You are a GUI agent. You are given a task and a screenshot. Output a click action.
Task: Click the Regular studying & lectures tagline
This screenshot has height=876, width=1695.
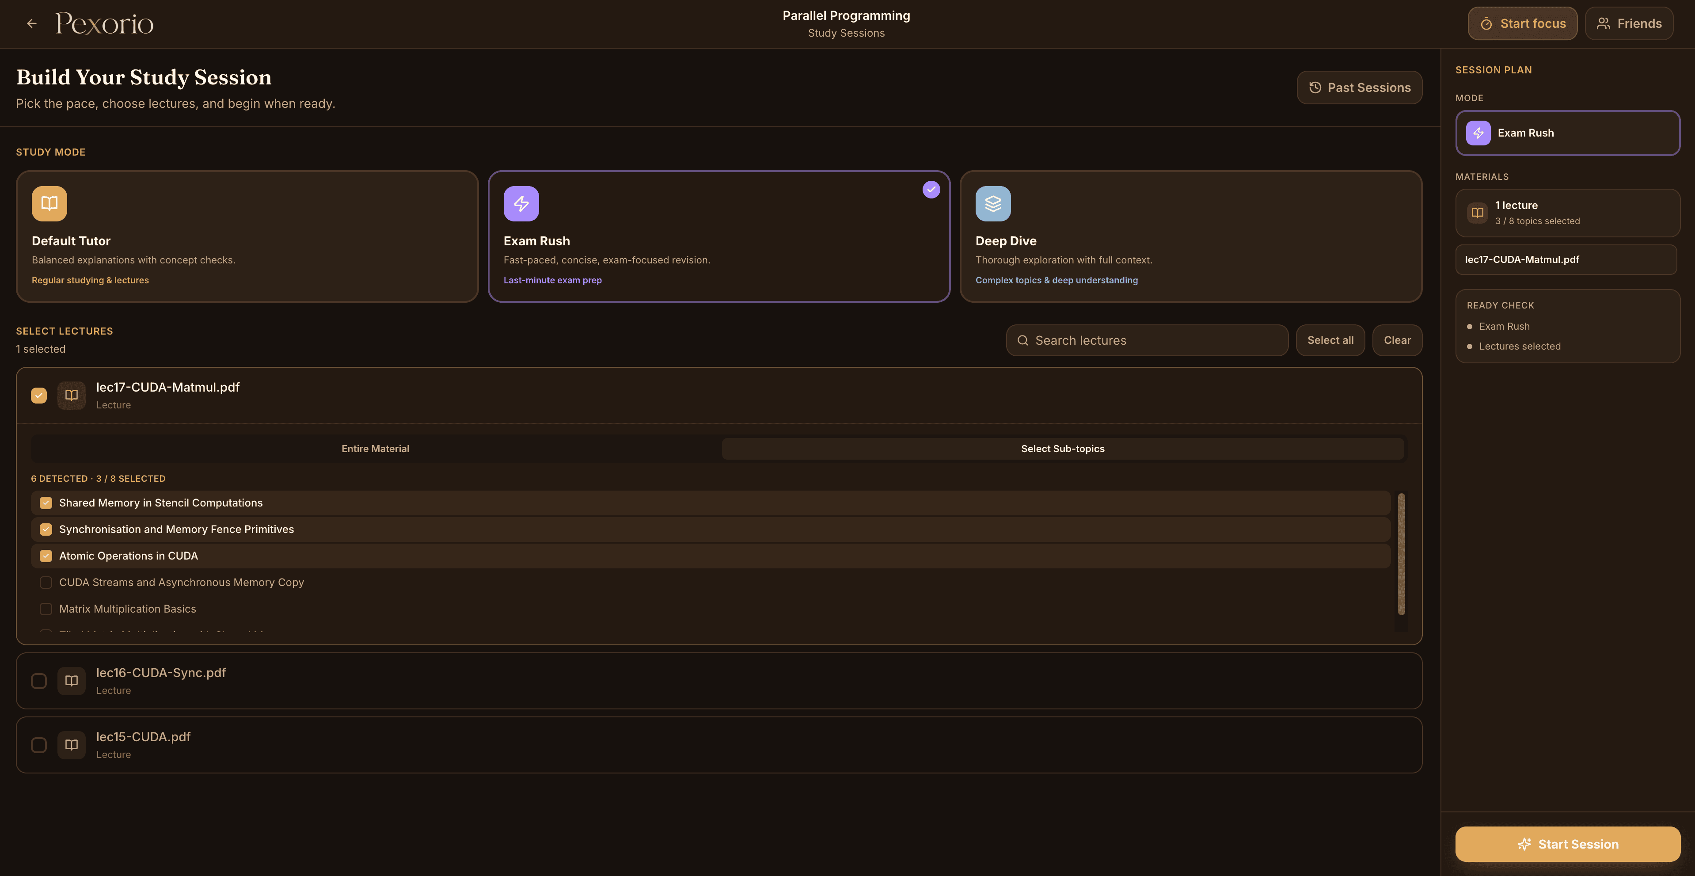coord(90,280)
